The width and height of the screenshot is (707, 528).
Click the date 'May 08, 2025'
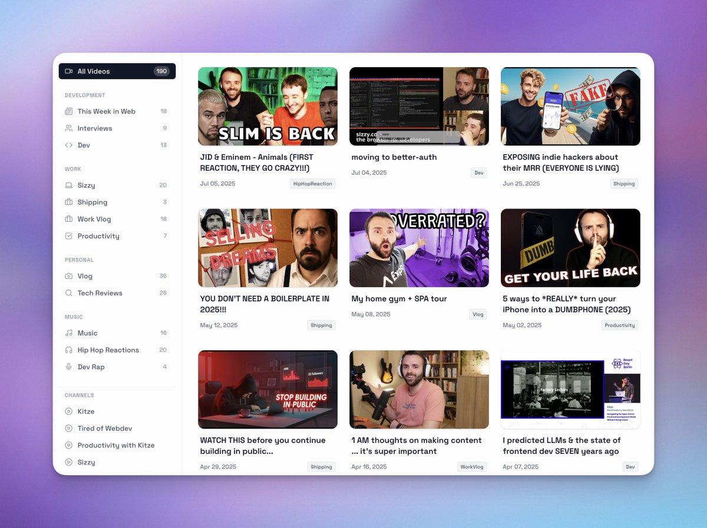click(x=371, y=314)
